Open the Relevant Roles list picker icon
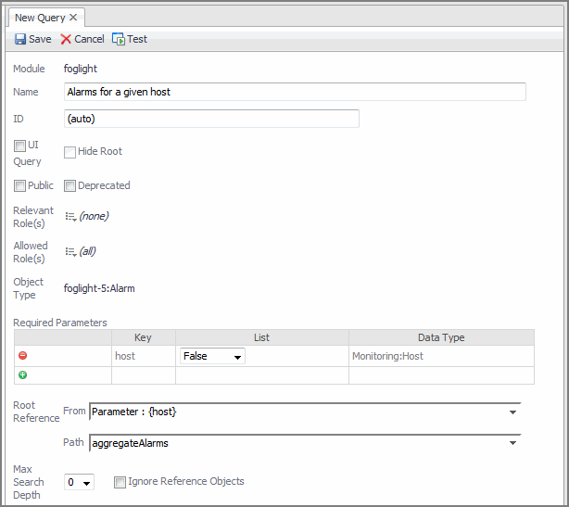 pos(70,216)
